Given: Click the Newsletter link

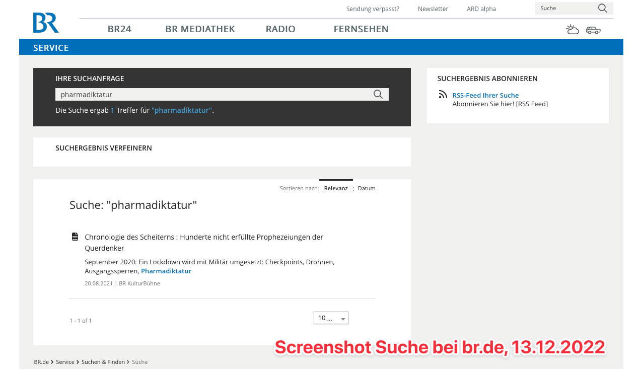Looking at the screenshot, I should [x=433, y=9].
